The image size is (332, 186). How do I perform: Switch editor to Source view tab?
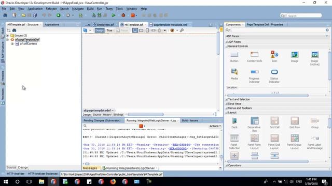point(97,115)
